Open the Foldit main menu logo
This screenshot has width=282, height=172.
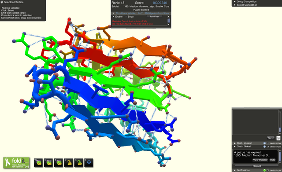click(x=16, y=162)
